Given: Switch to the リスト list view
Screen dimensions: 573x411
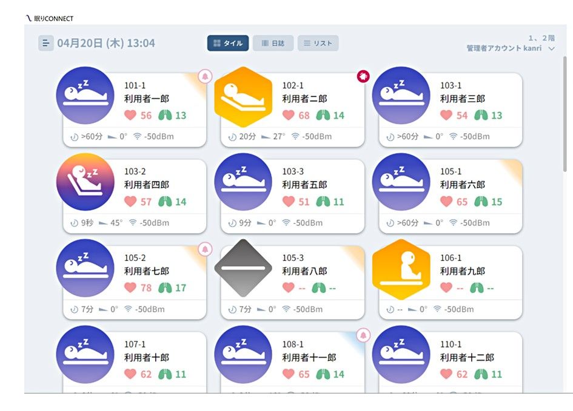Looking at the screenshot, I should [318, 44].
